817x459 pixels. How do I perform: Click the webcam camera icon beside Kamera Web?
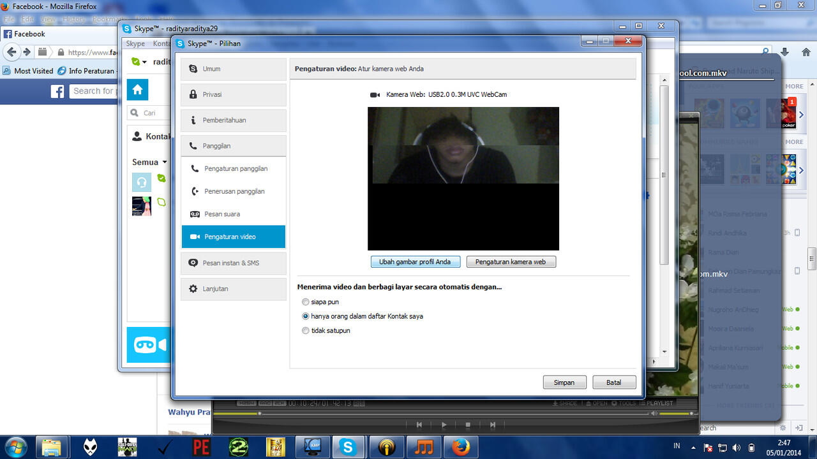[x=375, y=95]
